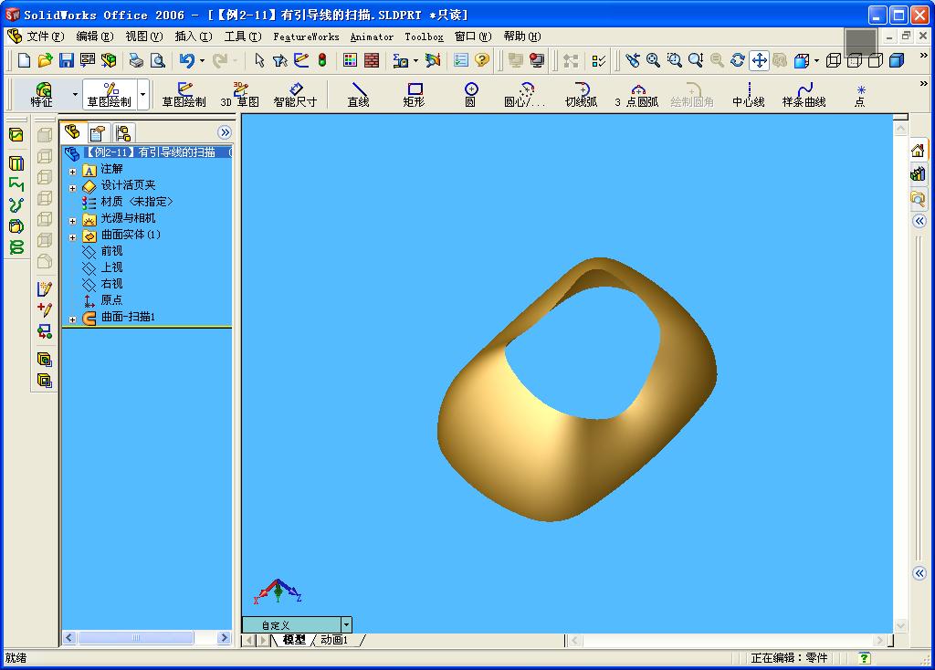Collapse the feature panel with » button
This screenshot has height=670, width=935.
pos(225,132)
